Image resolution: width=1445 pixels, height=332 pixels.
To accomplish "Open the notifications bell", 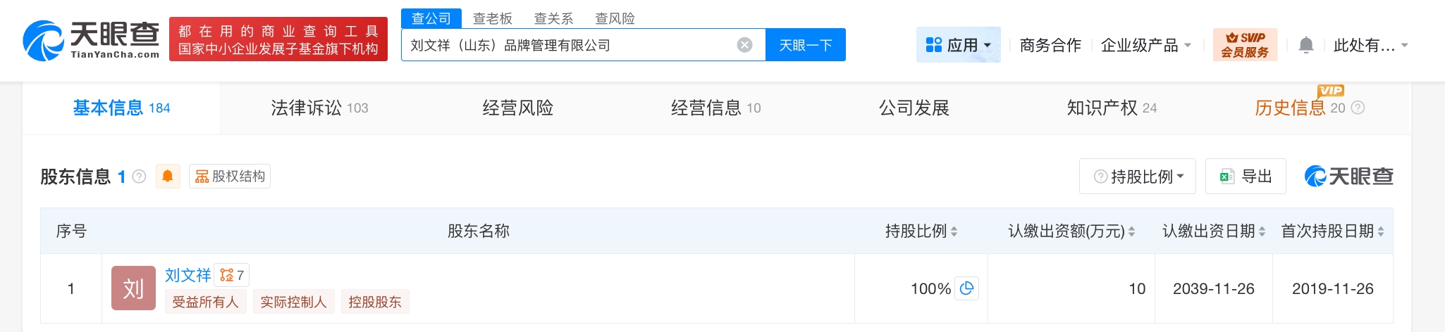I will coord(1305,45).
